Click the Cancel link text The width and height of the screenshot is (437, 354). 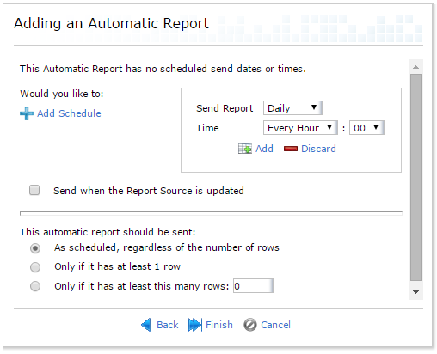point(275,325)
